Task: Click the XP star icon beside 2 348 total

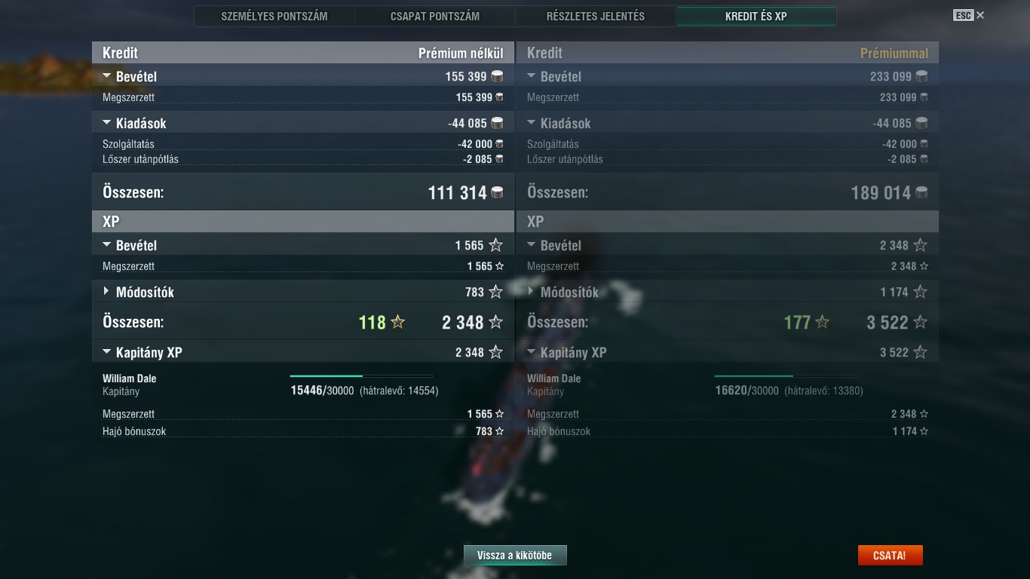Action: (495, 323)
